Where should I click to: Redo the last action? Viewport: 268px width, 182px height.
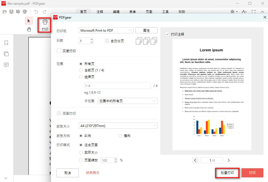[45, 11]
